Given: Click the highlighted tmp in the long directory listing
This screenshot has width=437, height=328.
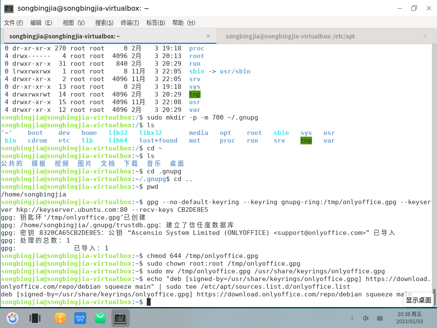Looking at the screenshot, I should [x=195, y=94].
